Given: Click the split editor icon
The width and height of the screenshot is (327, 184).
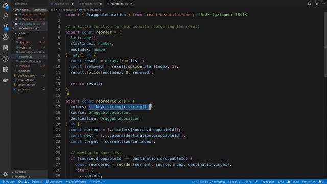Looking at the screenshot, I should coord(316,4).
